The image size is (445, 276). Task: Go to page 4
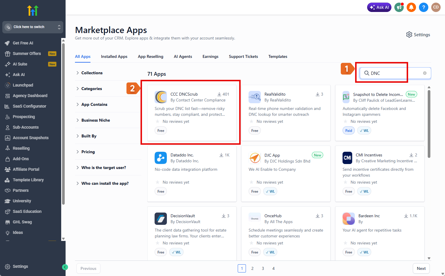tap(273, 268)
